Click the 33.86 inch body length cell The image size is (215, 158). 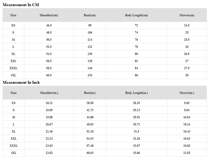click(137, 153)
